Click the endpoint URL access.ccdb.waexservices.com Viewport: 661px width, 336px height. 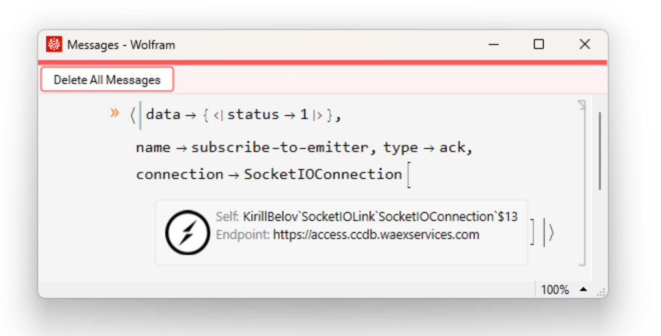pyautogui.click(x=376, y=235)
